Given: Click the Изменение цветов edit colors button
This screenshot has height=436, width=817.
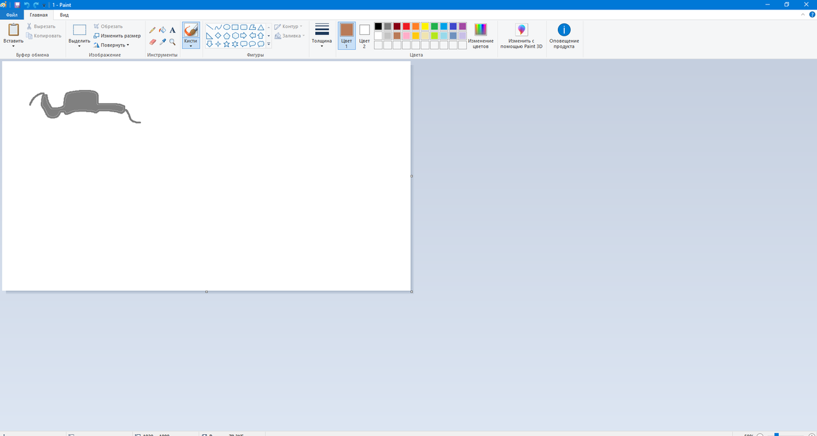Looking at the screenshot, I should [x=481, y=36].
